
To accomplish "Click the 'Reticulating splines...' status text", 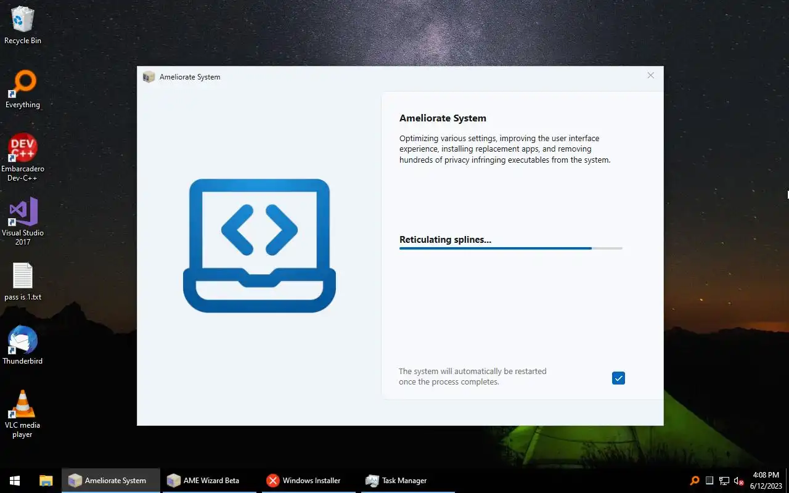I will click(x=445, y=240).
